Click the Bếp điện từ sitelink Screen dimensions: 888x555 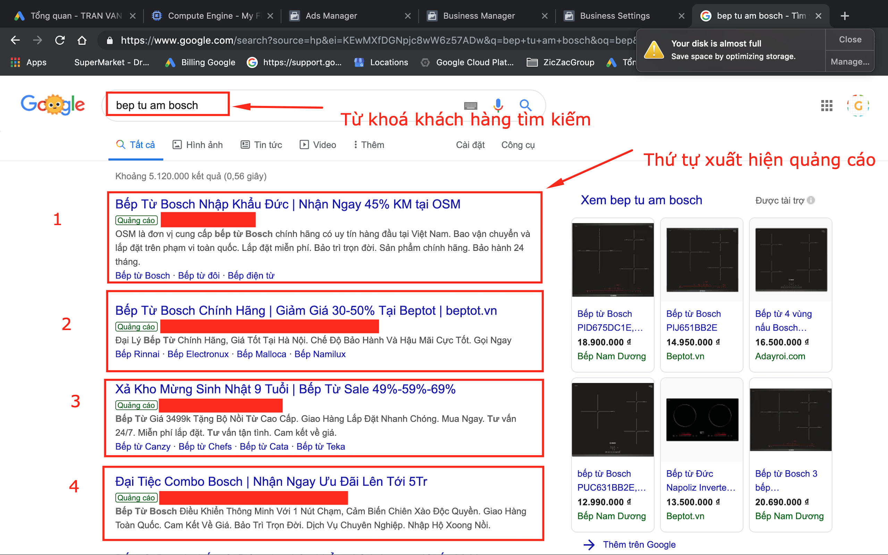pos(251,276)
